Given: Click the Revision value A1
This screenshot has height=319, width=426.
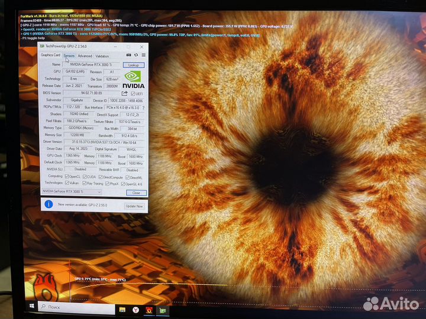Looking at the screenshot, I should coord(112,72).
